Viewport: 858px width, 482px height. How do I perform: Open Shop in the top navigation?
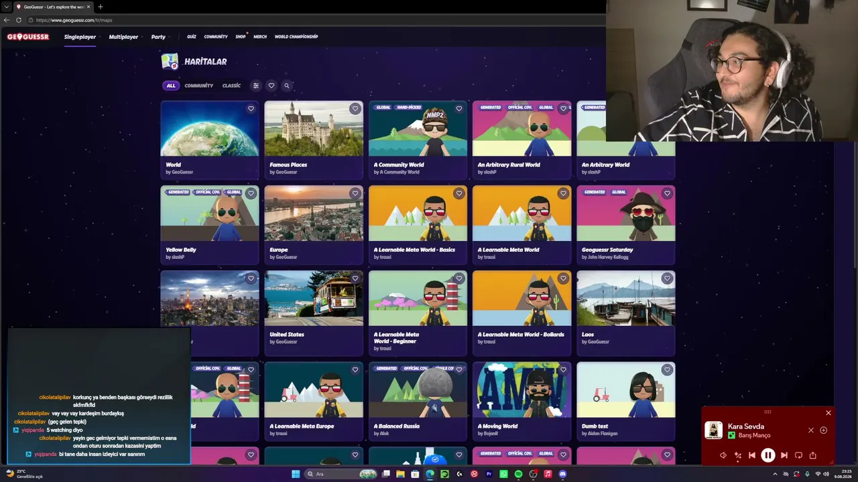coord(241,37)
